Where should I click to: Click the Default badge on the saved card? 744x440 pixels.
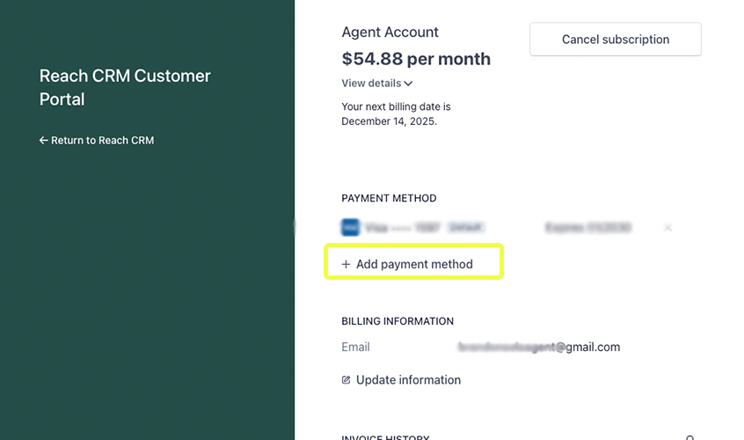[467, 228]
